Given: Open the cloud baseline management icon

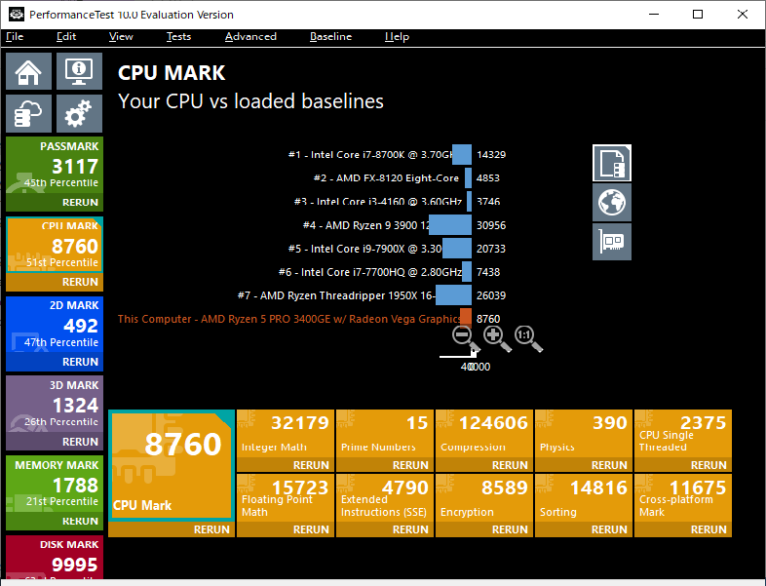Looking at the screenshot, I should (28, 113).
